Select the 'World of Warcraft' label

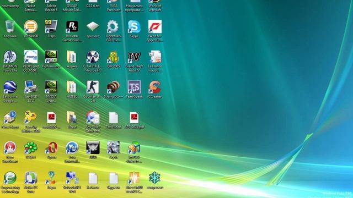pyautogui.click(x=155, y=8)
